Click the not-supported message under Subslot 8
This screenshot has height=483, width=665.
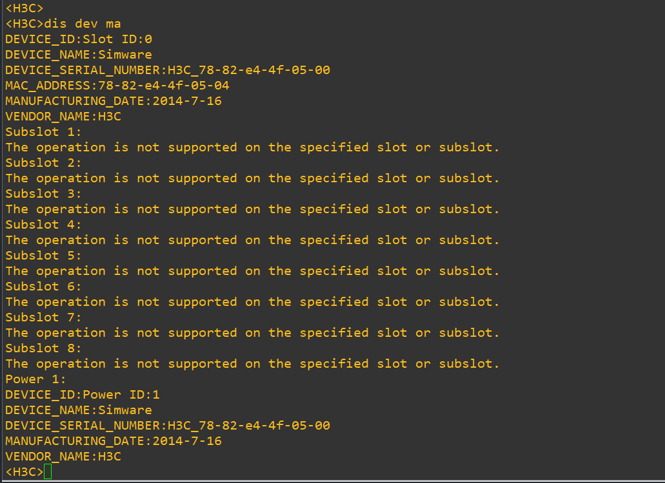pos(252,364)
